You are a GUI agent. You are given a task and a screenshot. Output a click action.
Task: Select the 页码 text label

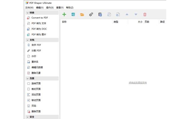click(34, 106)
